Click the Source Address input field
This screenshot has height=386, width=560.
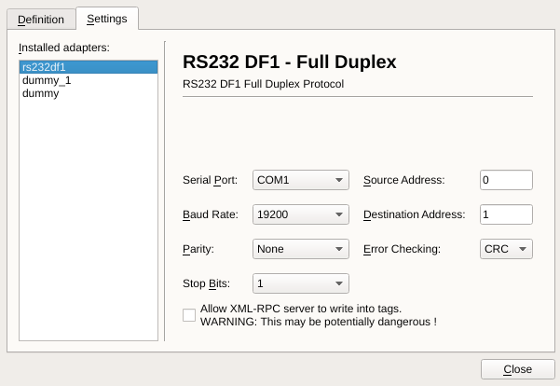tap(505, 180)
